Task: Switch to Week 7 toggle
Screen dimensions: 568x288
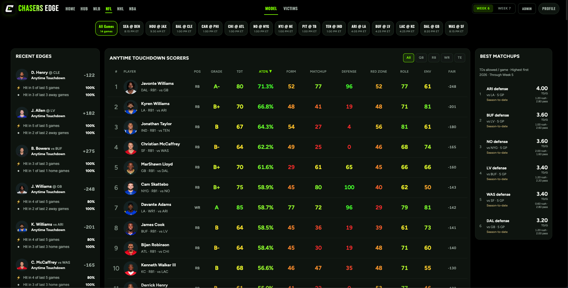Action: point(504,8)
